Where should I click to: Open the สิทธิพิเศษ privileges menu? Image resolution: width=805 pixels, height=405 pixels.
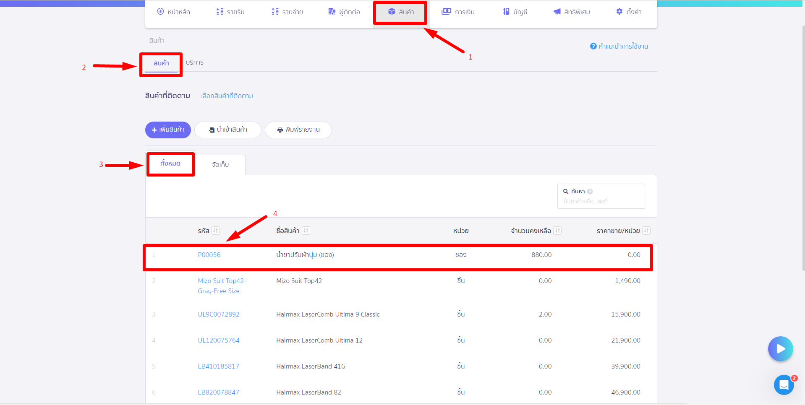(572, 12)
